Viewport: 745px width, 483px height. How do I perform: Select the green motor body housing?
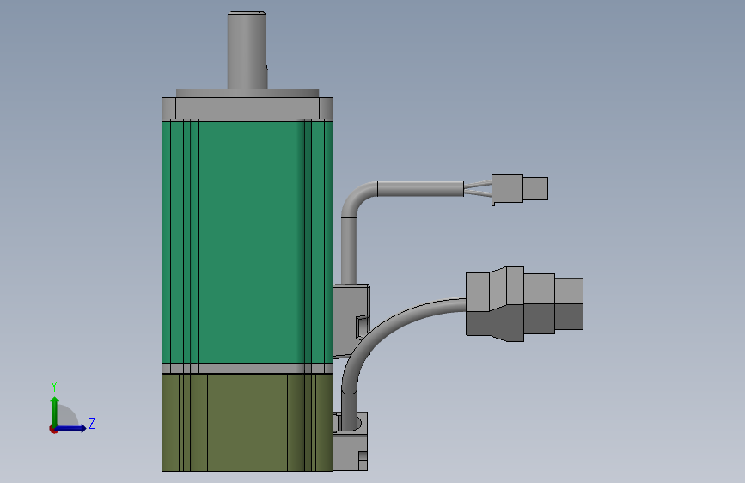pyautogui.click(x=247, y=242)
